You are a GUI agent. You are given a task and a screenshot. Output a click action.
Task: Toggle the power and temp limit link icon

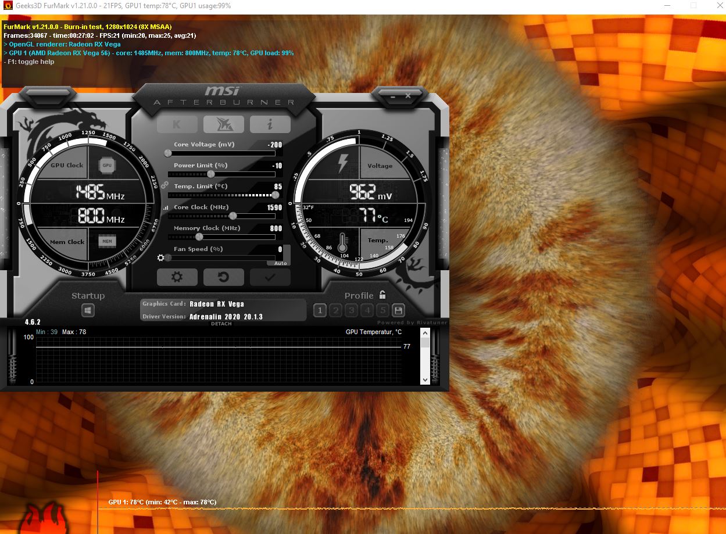click(x=165, y=185)
